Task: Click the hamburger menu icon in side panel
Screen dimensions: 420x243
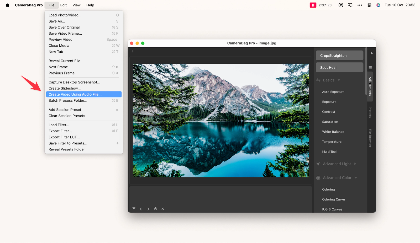Action: [x=370, y=68]
